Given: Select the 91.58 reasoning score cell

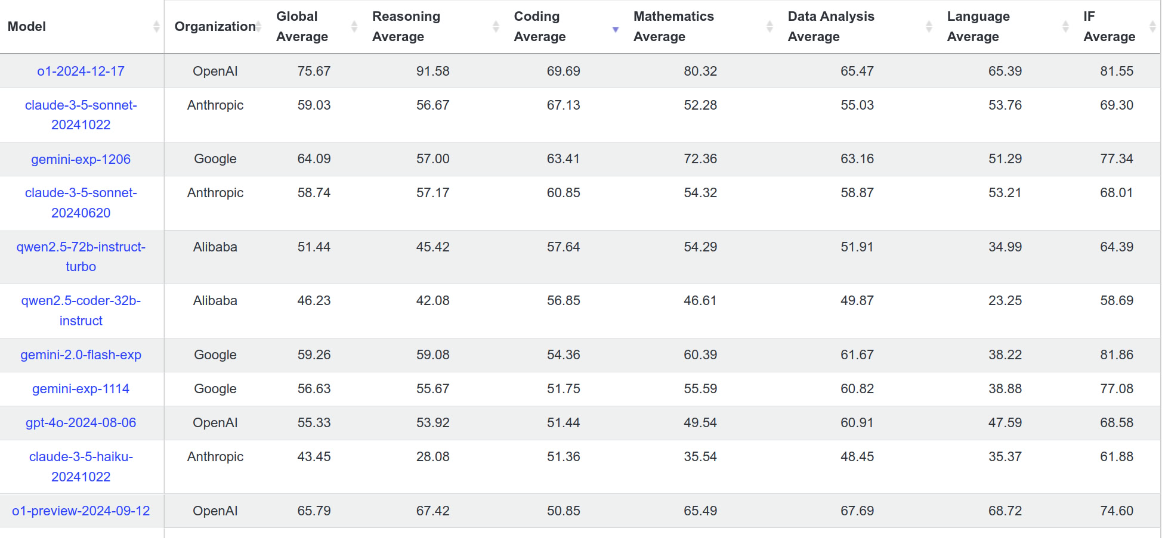Looking at the screenshot, I should tap(432, 71).
